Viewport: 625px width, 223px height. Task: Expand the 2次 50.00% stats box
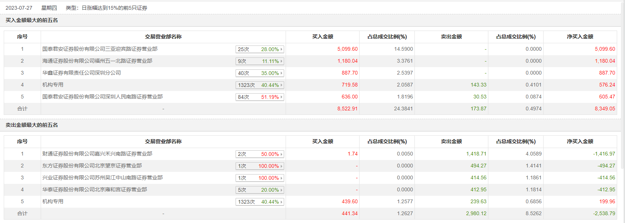click(260, 154)
